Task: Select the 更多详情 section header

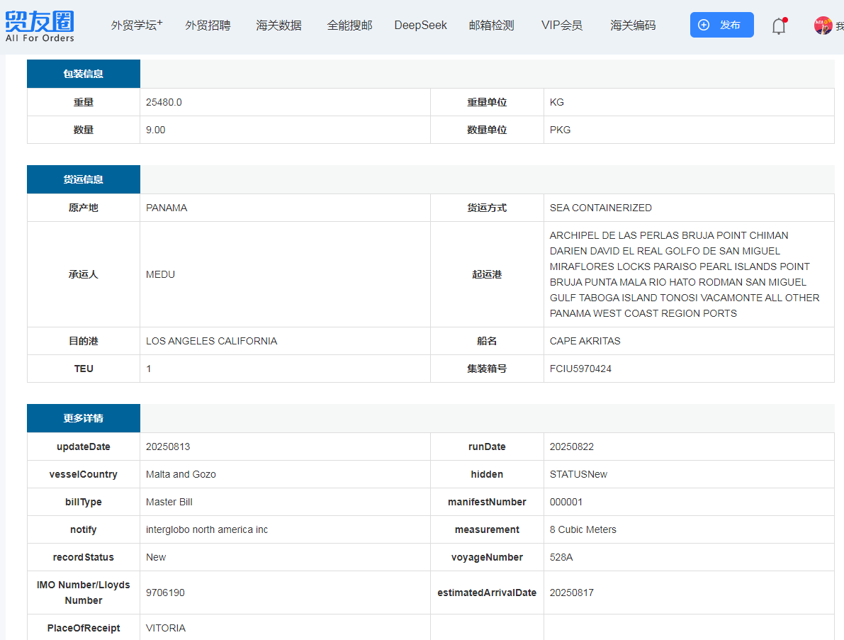Action: (84, 418)
